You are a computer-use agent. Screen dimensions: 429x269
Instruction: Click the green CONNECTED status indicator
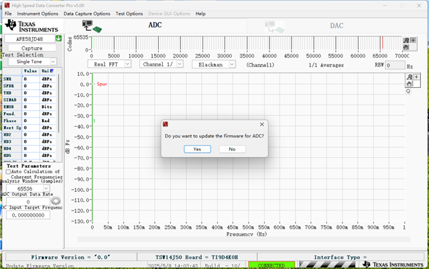tap(271, 266)
